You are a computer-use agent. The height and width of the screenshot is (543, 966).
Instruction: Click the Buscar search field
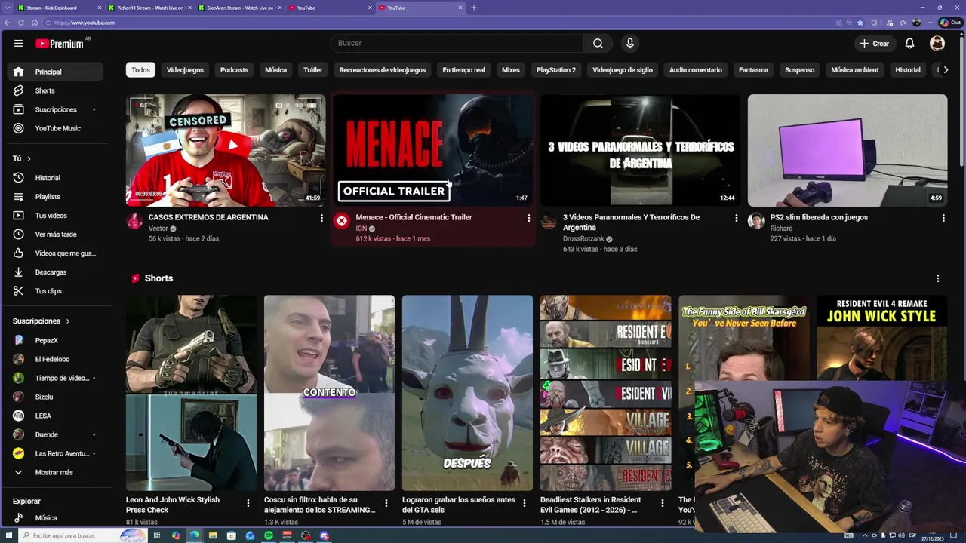457,43
